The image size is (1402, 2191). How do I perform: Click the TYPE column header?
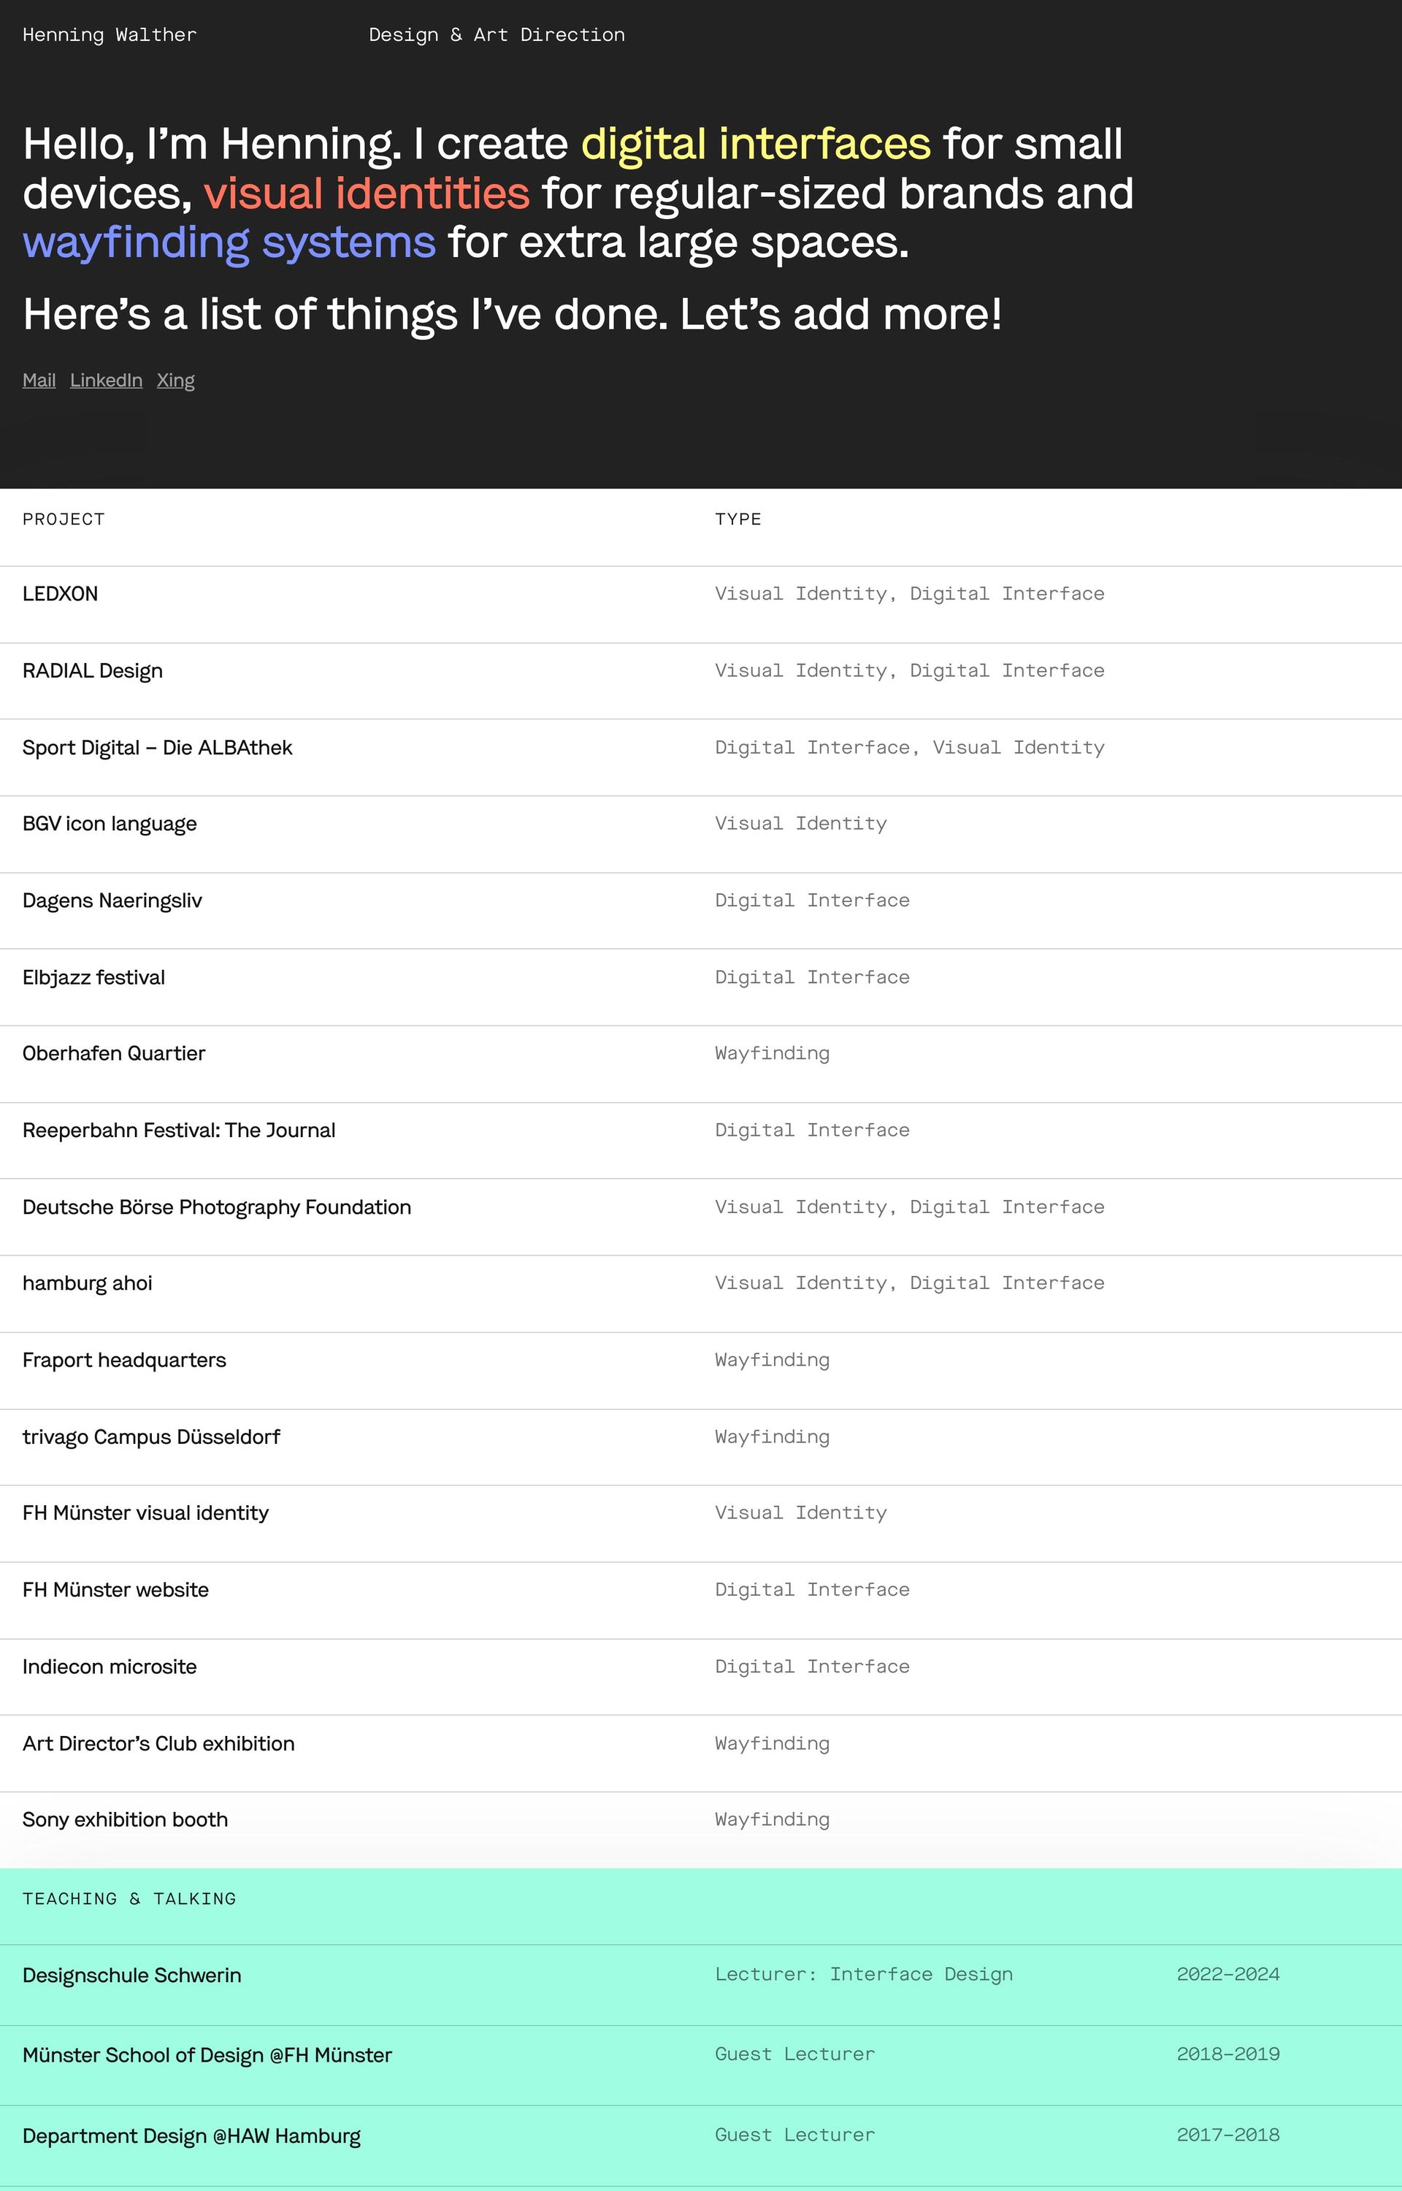(x=738, y=519)
